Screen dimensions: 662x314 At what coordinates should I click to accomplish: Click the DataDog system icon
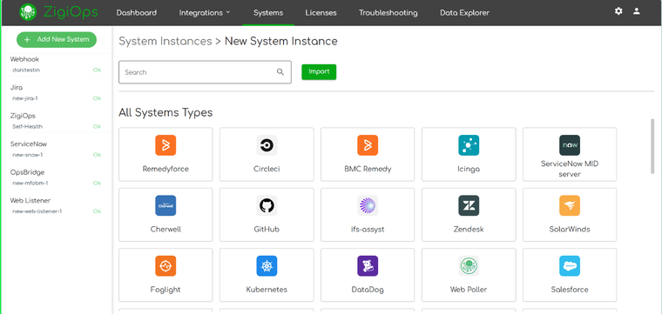[368, 266]
